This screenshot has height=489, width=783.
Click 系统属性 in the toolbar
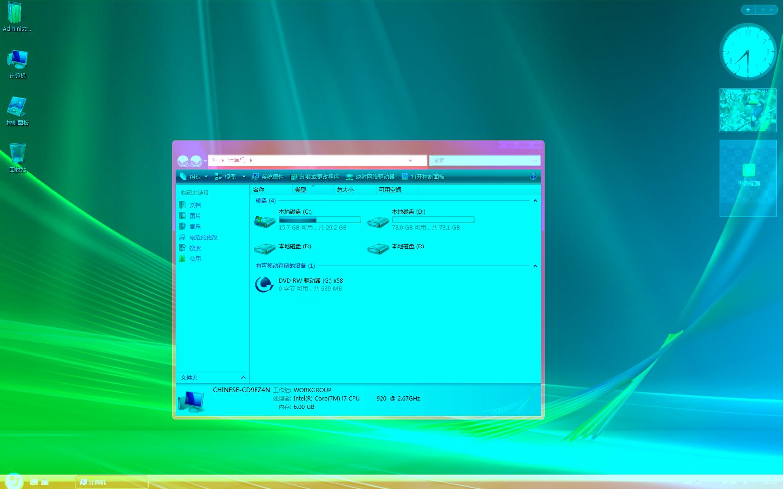coord(268,177)
